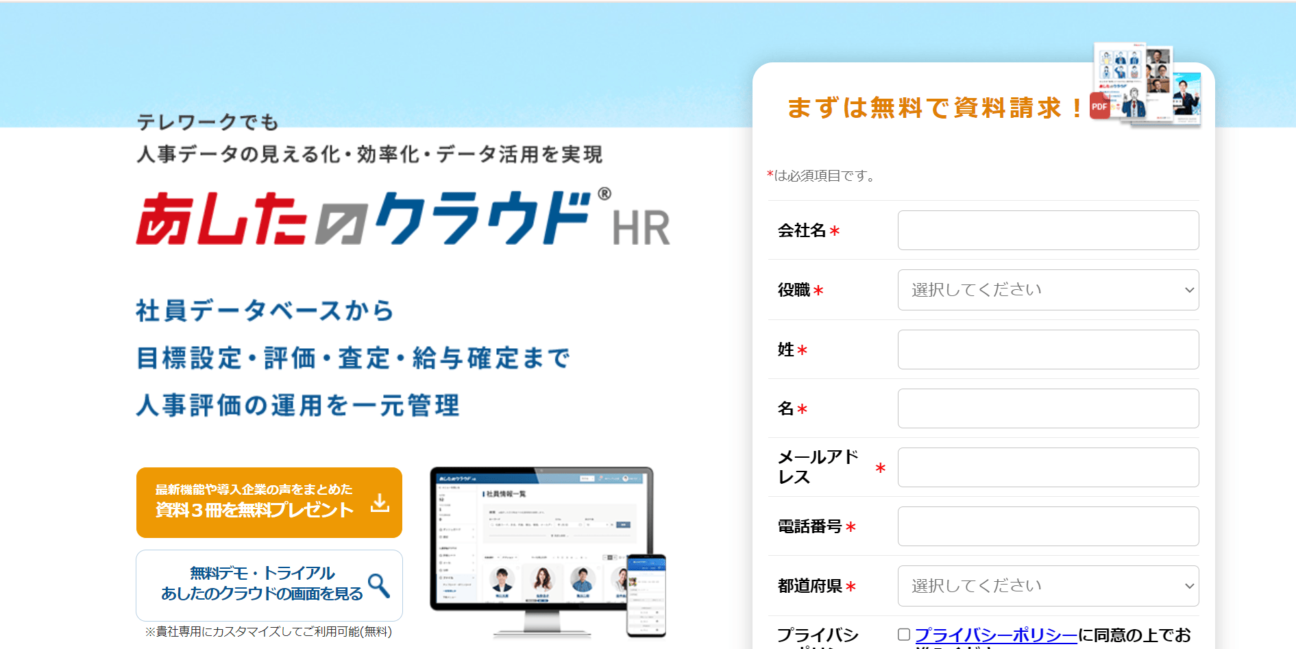Open the 資料3冊を無料プレゼント orange button
This screenshot has height=649, width=1296.
pos(269,502)
